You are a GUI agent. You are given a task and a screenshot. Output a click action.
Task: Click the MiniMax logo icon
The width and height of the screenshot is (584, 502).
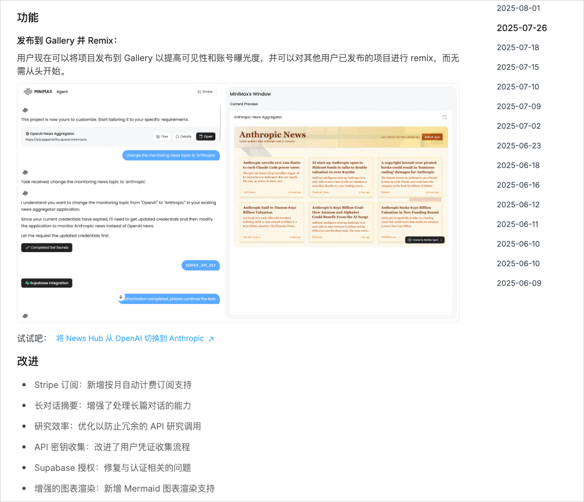pyautogui.click(x=27, y=92)
